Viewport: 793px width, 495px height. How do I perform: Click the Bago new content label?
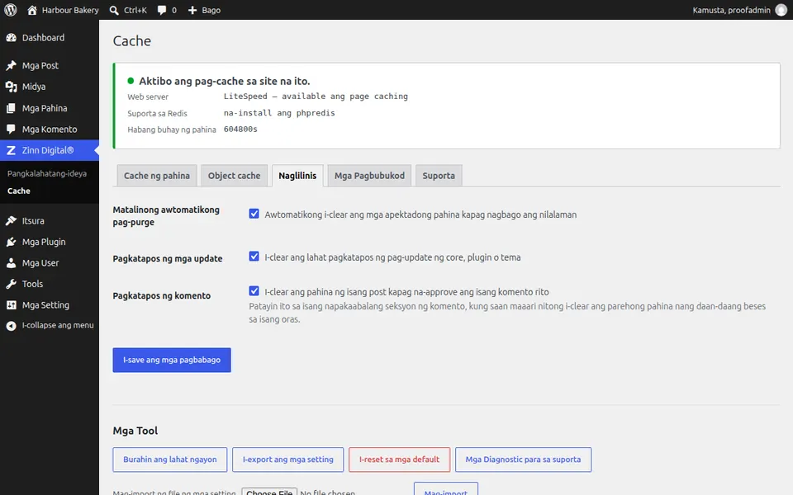(211, 10)
